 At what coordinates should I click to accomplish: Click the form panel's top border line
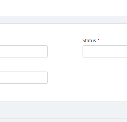pos(63,23)
